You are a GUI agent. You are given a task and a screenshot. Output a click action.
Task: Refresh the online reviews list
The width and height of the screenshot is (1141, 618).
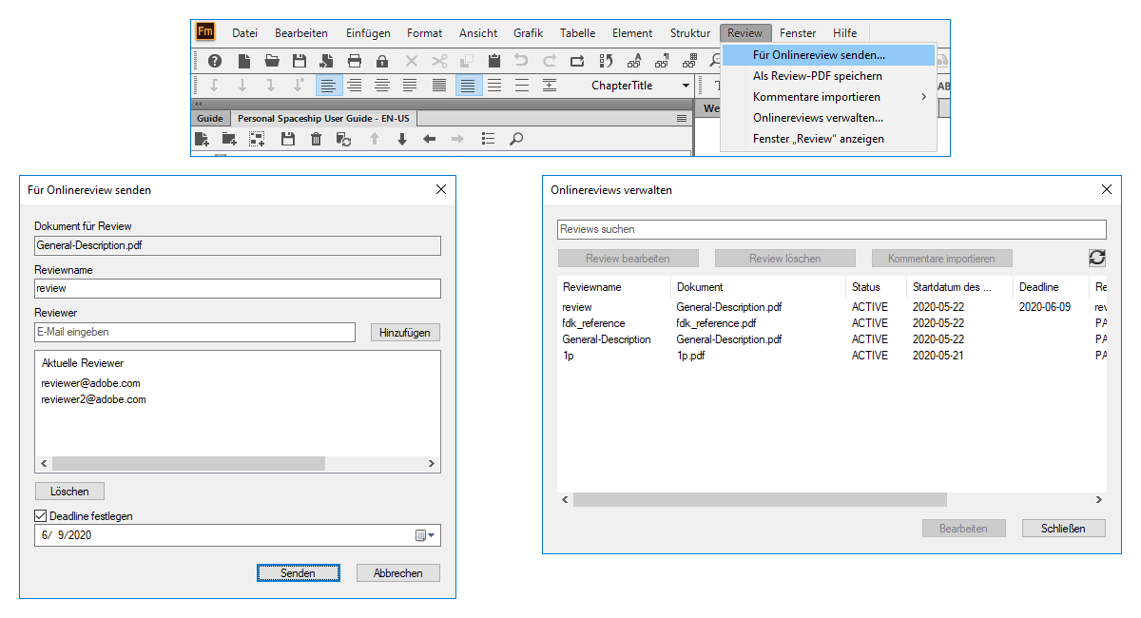(x=1096, y=258)
